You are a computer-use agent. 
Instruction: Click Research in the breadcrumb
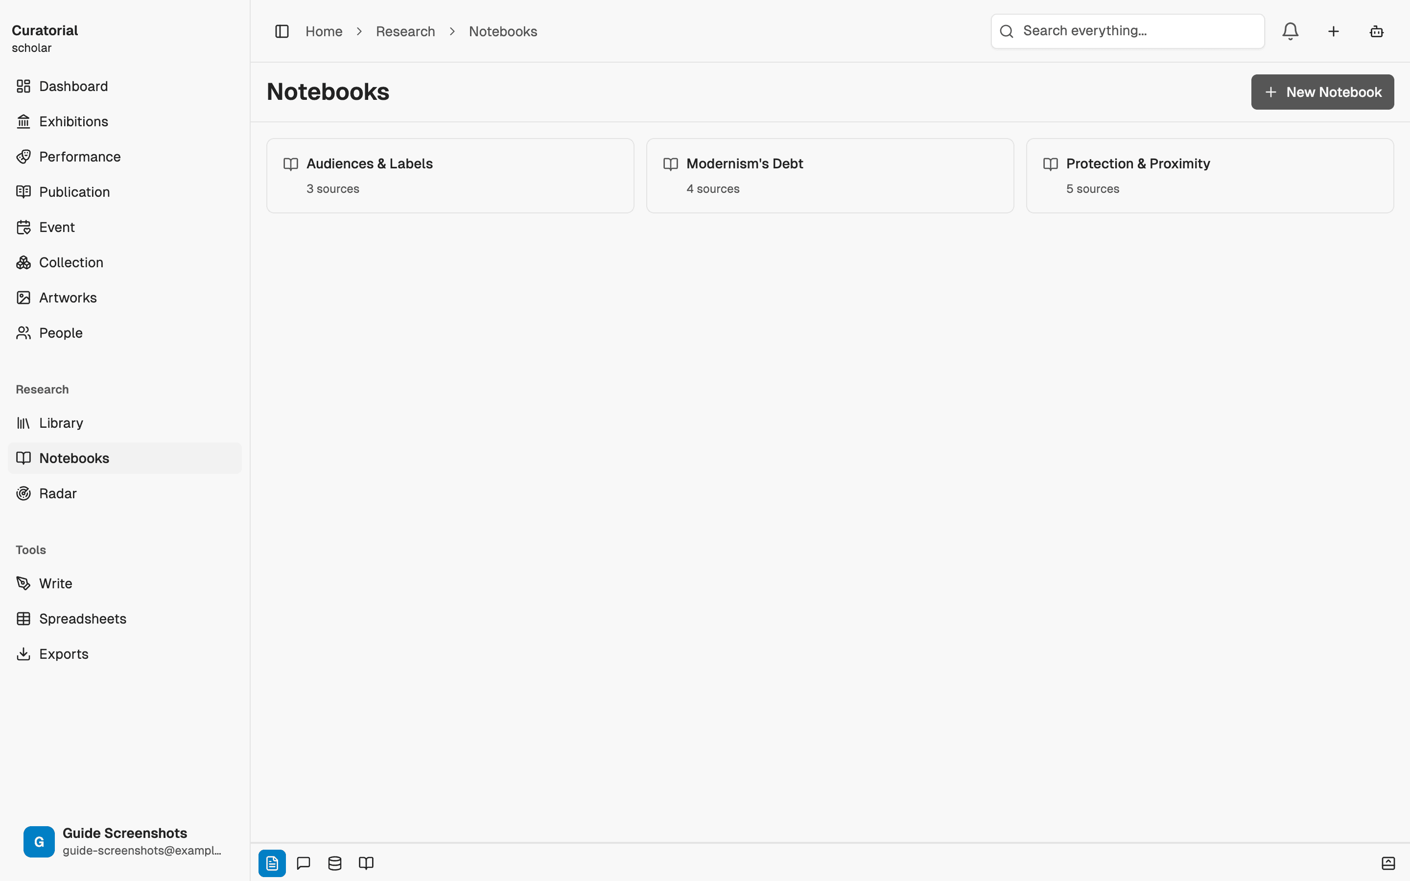(405, 31)
